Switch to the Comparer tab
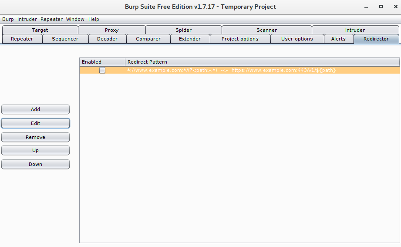This screenshot has height=247, width=401. point(148,39)
